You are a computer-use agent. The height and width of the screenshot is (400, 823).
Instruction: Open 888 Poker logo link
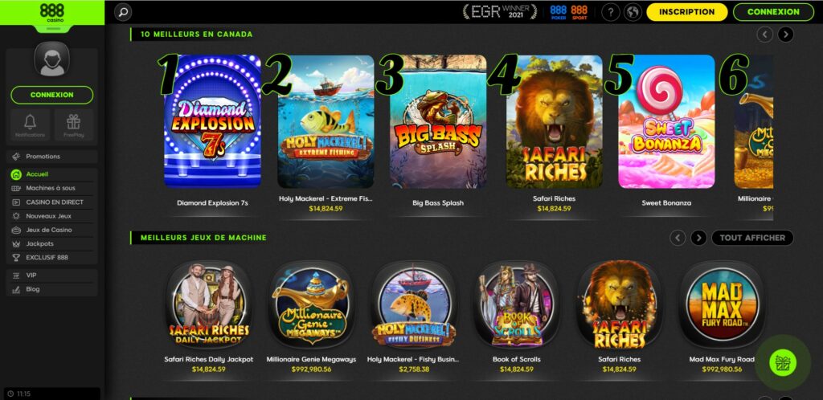558,12
